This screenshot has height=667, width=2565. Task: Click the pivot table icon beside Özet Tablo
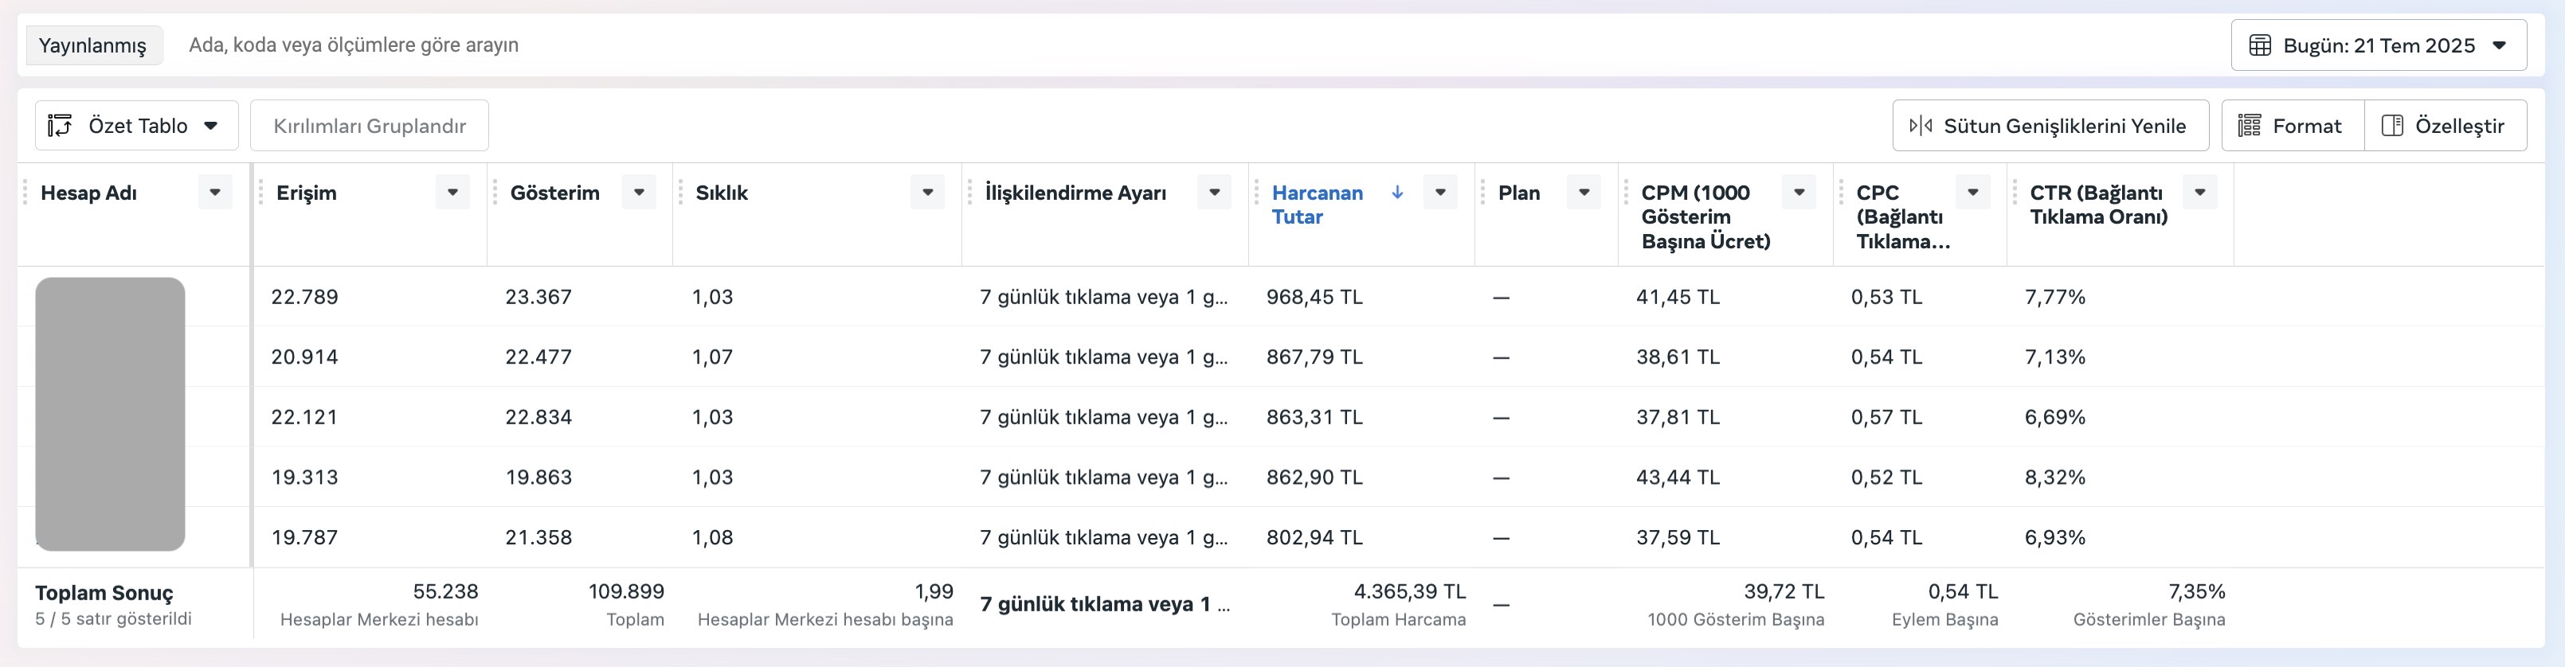click(x=60, y=126)
